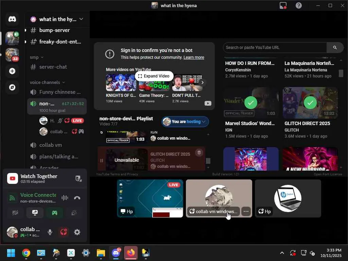Delete GLITCH DIRECT 2025 from playlist
The image size is (348, 261).
tap(199, 153)
